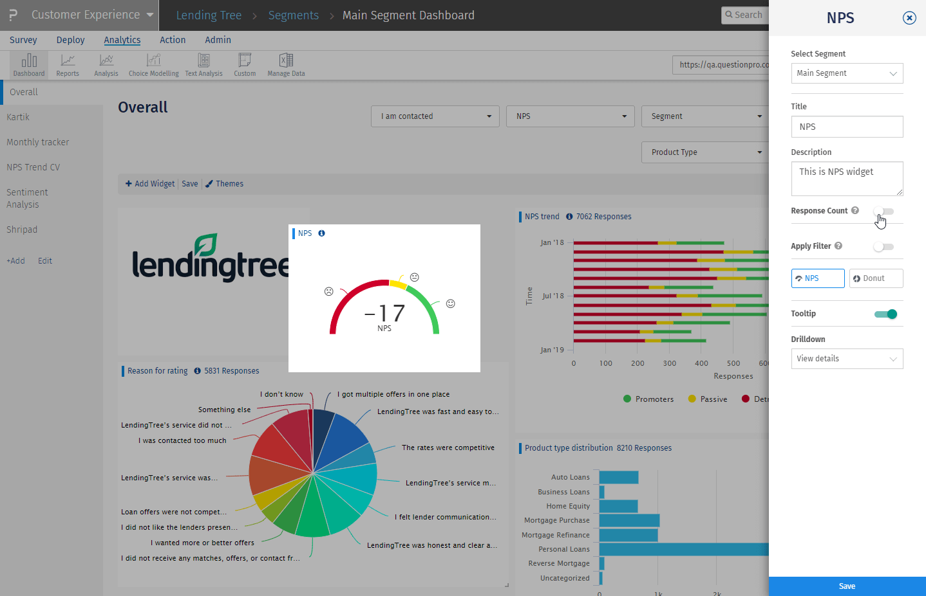Click the blue Save button in NPS panel

847,586
